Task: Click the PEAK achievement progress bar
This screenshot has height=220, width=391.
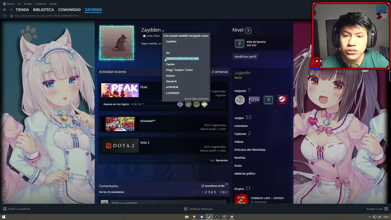Action: click(158, 104)
